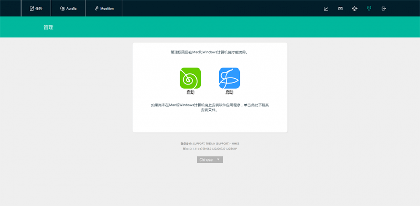Open the settings gear icon
The width and height of the screenshot is (420, 206).
pyautogui.click(x=354, y=9)
